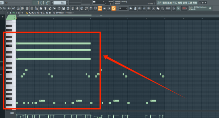This screenshot has width=219, height=118.
Task: Open the browser tree-structure icon
Action: click(36, 8)
